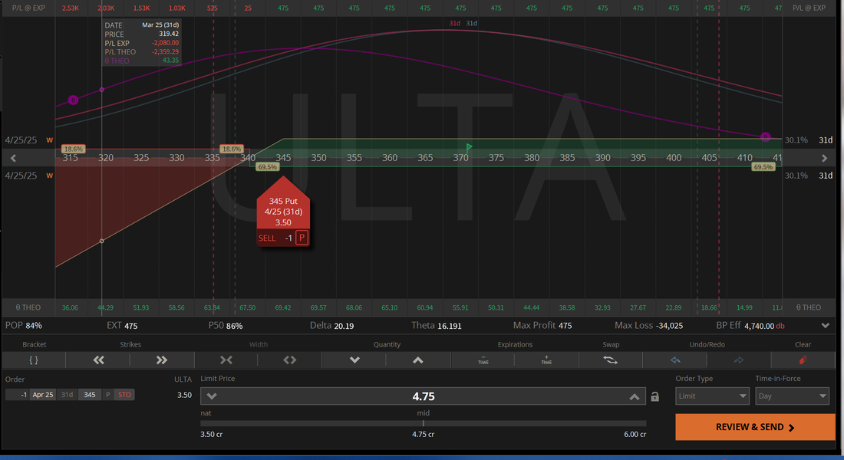
Task: Widen the spread width
Action: [289, 360]
